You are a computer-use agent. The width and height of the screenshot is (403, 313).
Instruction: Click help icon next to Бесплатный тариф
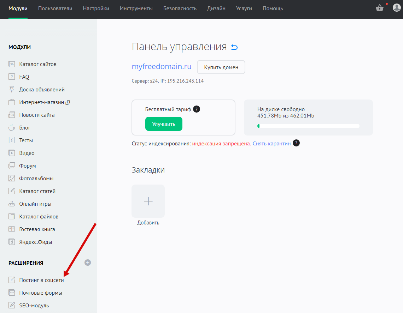coord(197,109)
